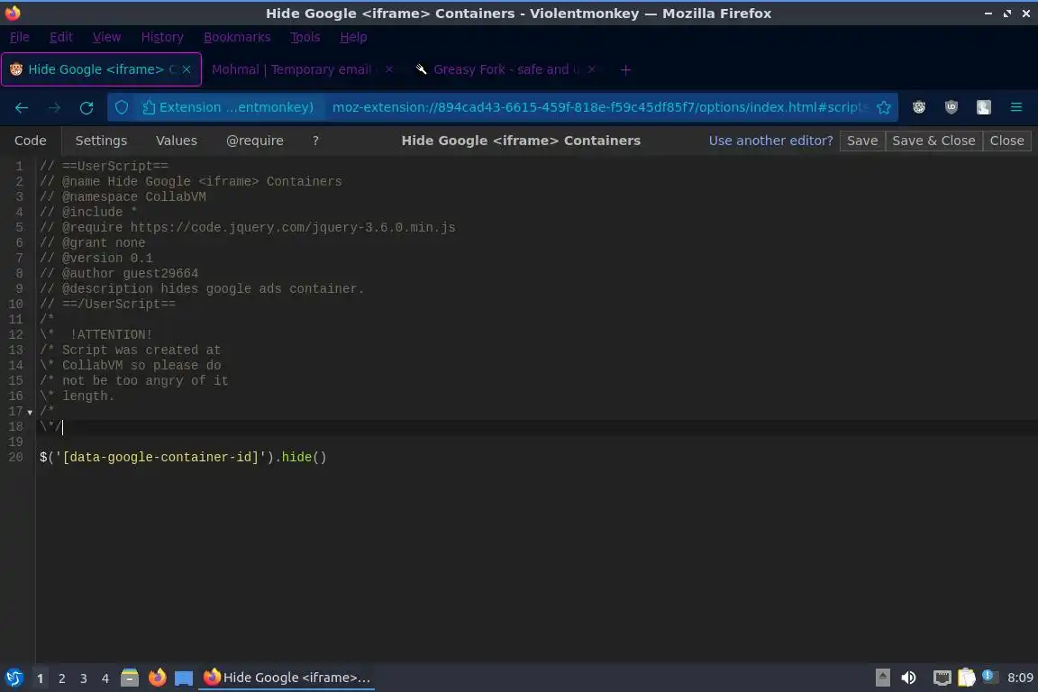The height and width of the screenshot is (692, 1038).
Task: Go back with the browser back arrow
Action: (x=22, y=107)
